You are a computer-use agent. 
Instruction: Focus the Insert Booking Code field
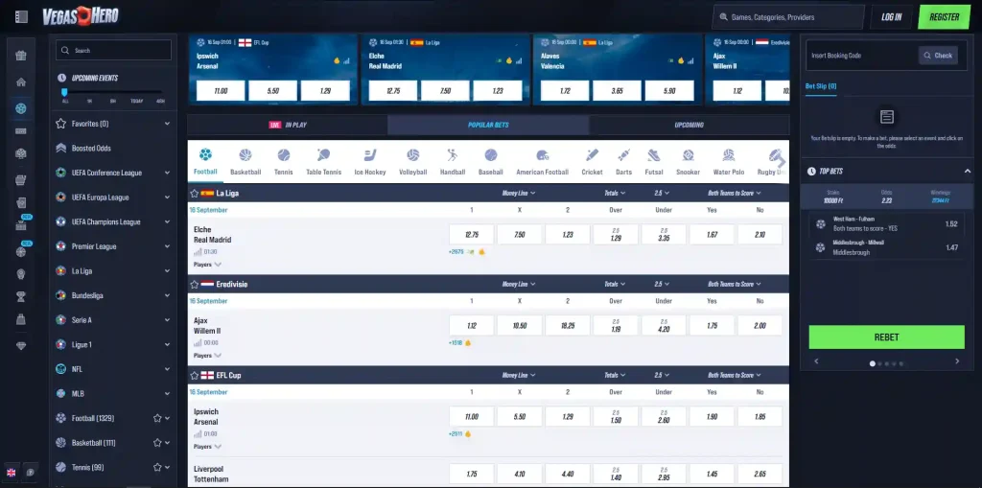pos(862,55)
